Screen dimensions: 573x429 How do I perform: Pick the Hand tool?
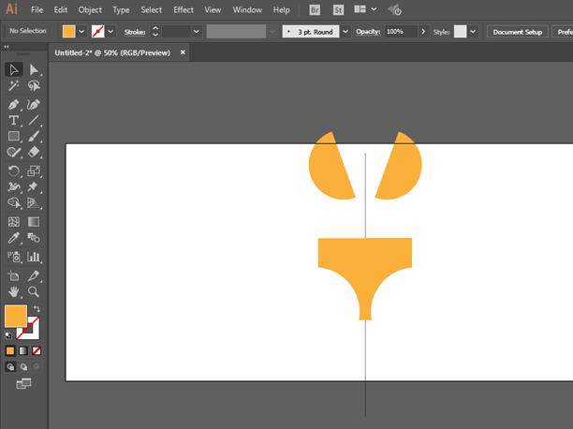point(14,292)
